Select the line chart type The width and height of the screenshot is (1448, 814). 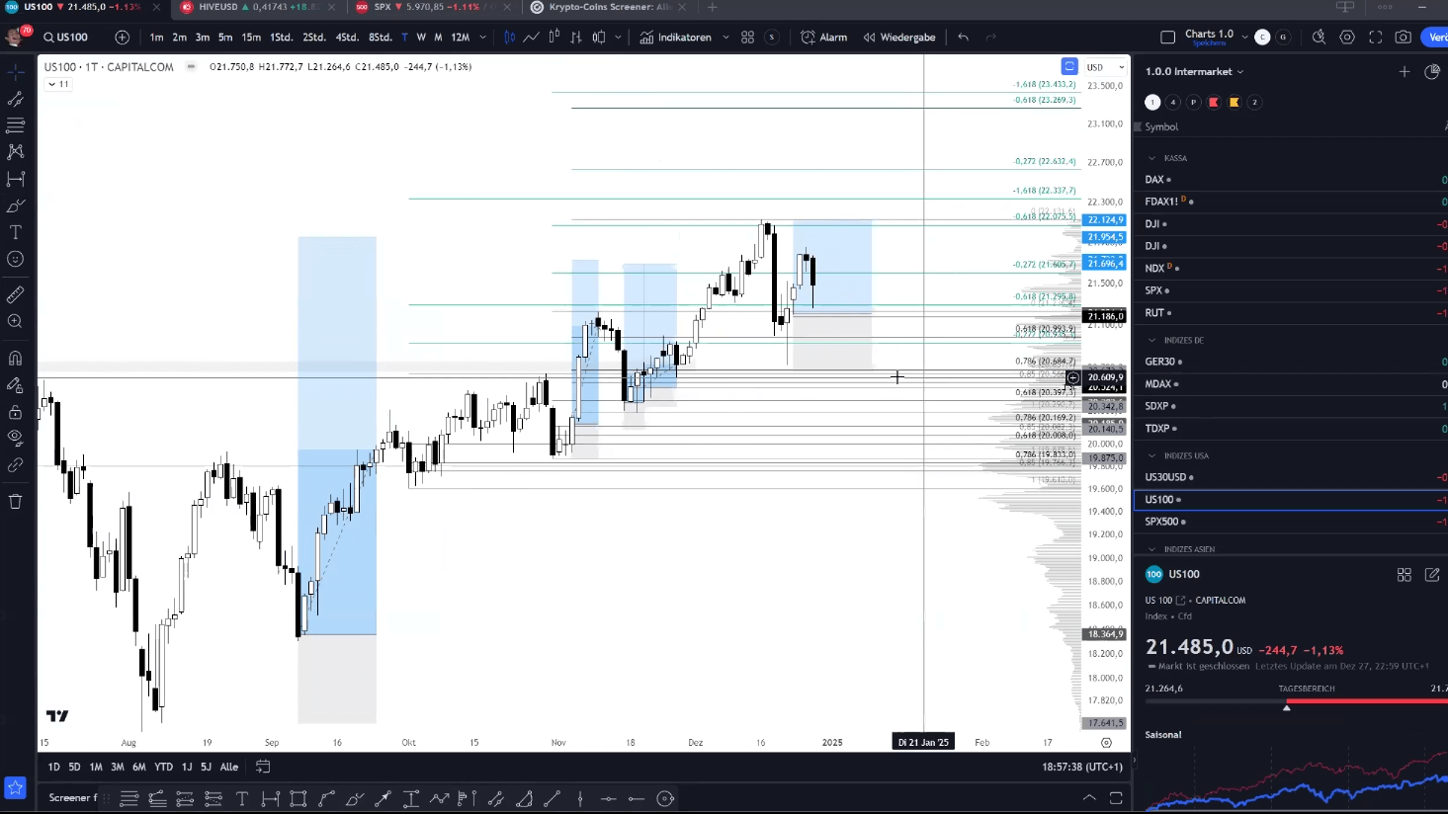pyautogui.click(x=532, y=38)
